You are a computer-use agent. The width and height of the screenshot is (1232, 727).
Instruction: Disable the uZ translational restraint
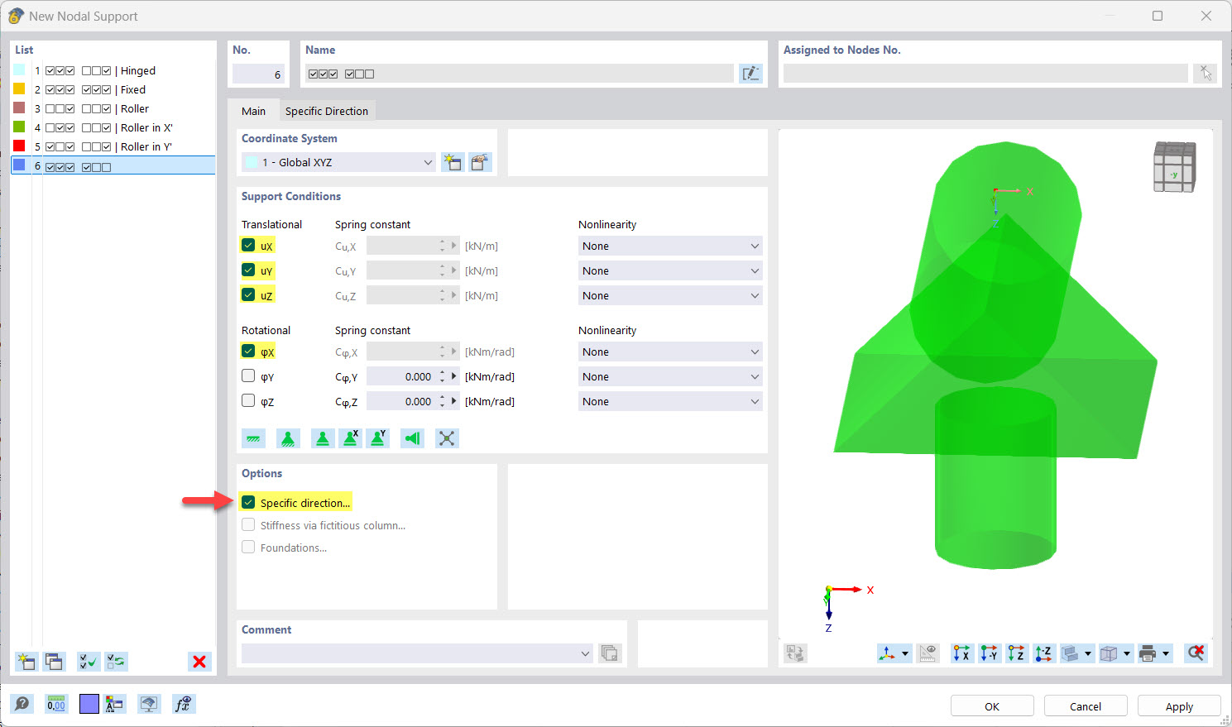point(247,294)
